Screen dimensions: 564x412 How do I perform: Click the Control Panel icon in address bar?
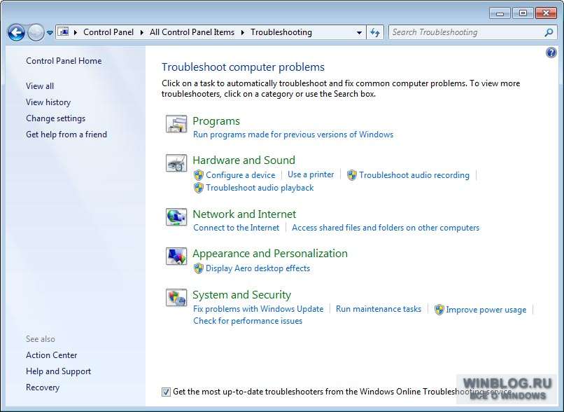coord(63,32)
